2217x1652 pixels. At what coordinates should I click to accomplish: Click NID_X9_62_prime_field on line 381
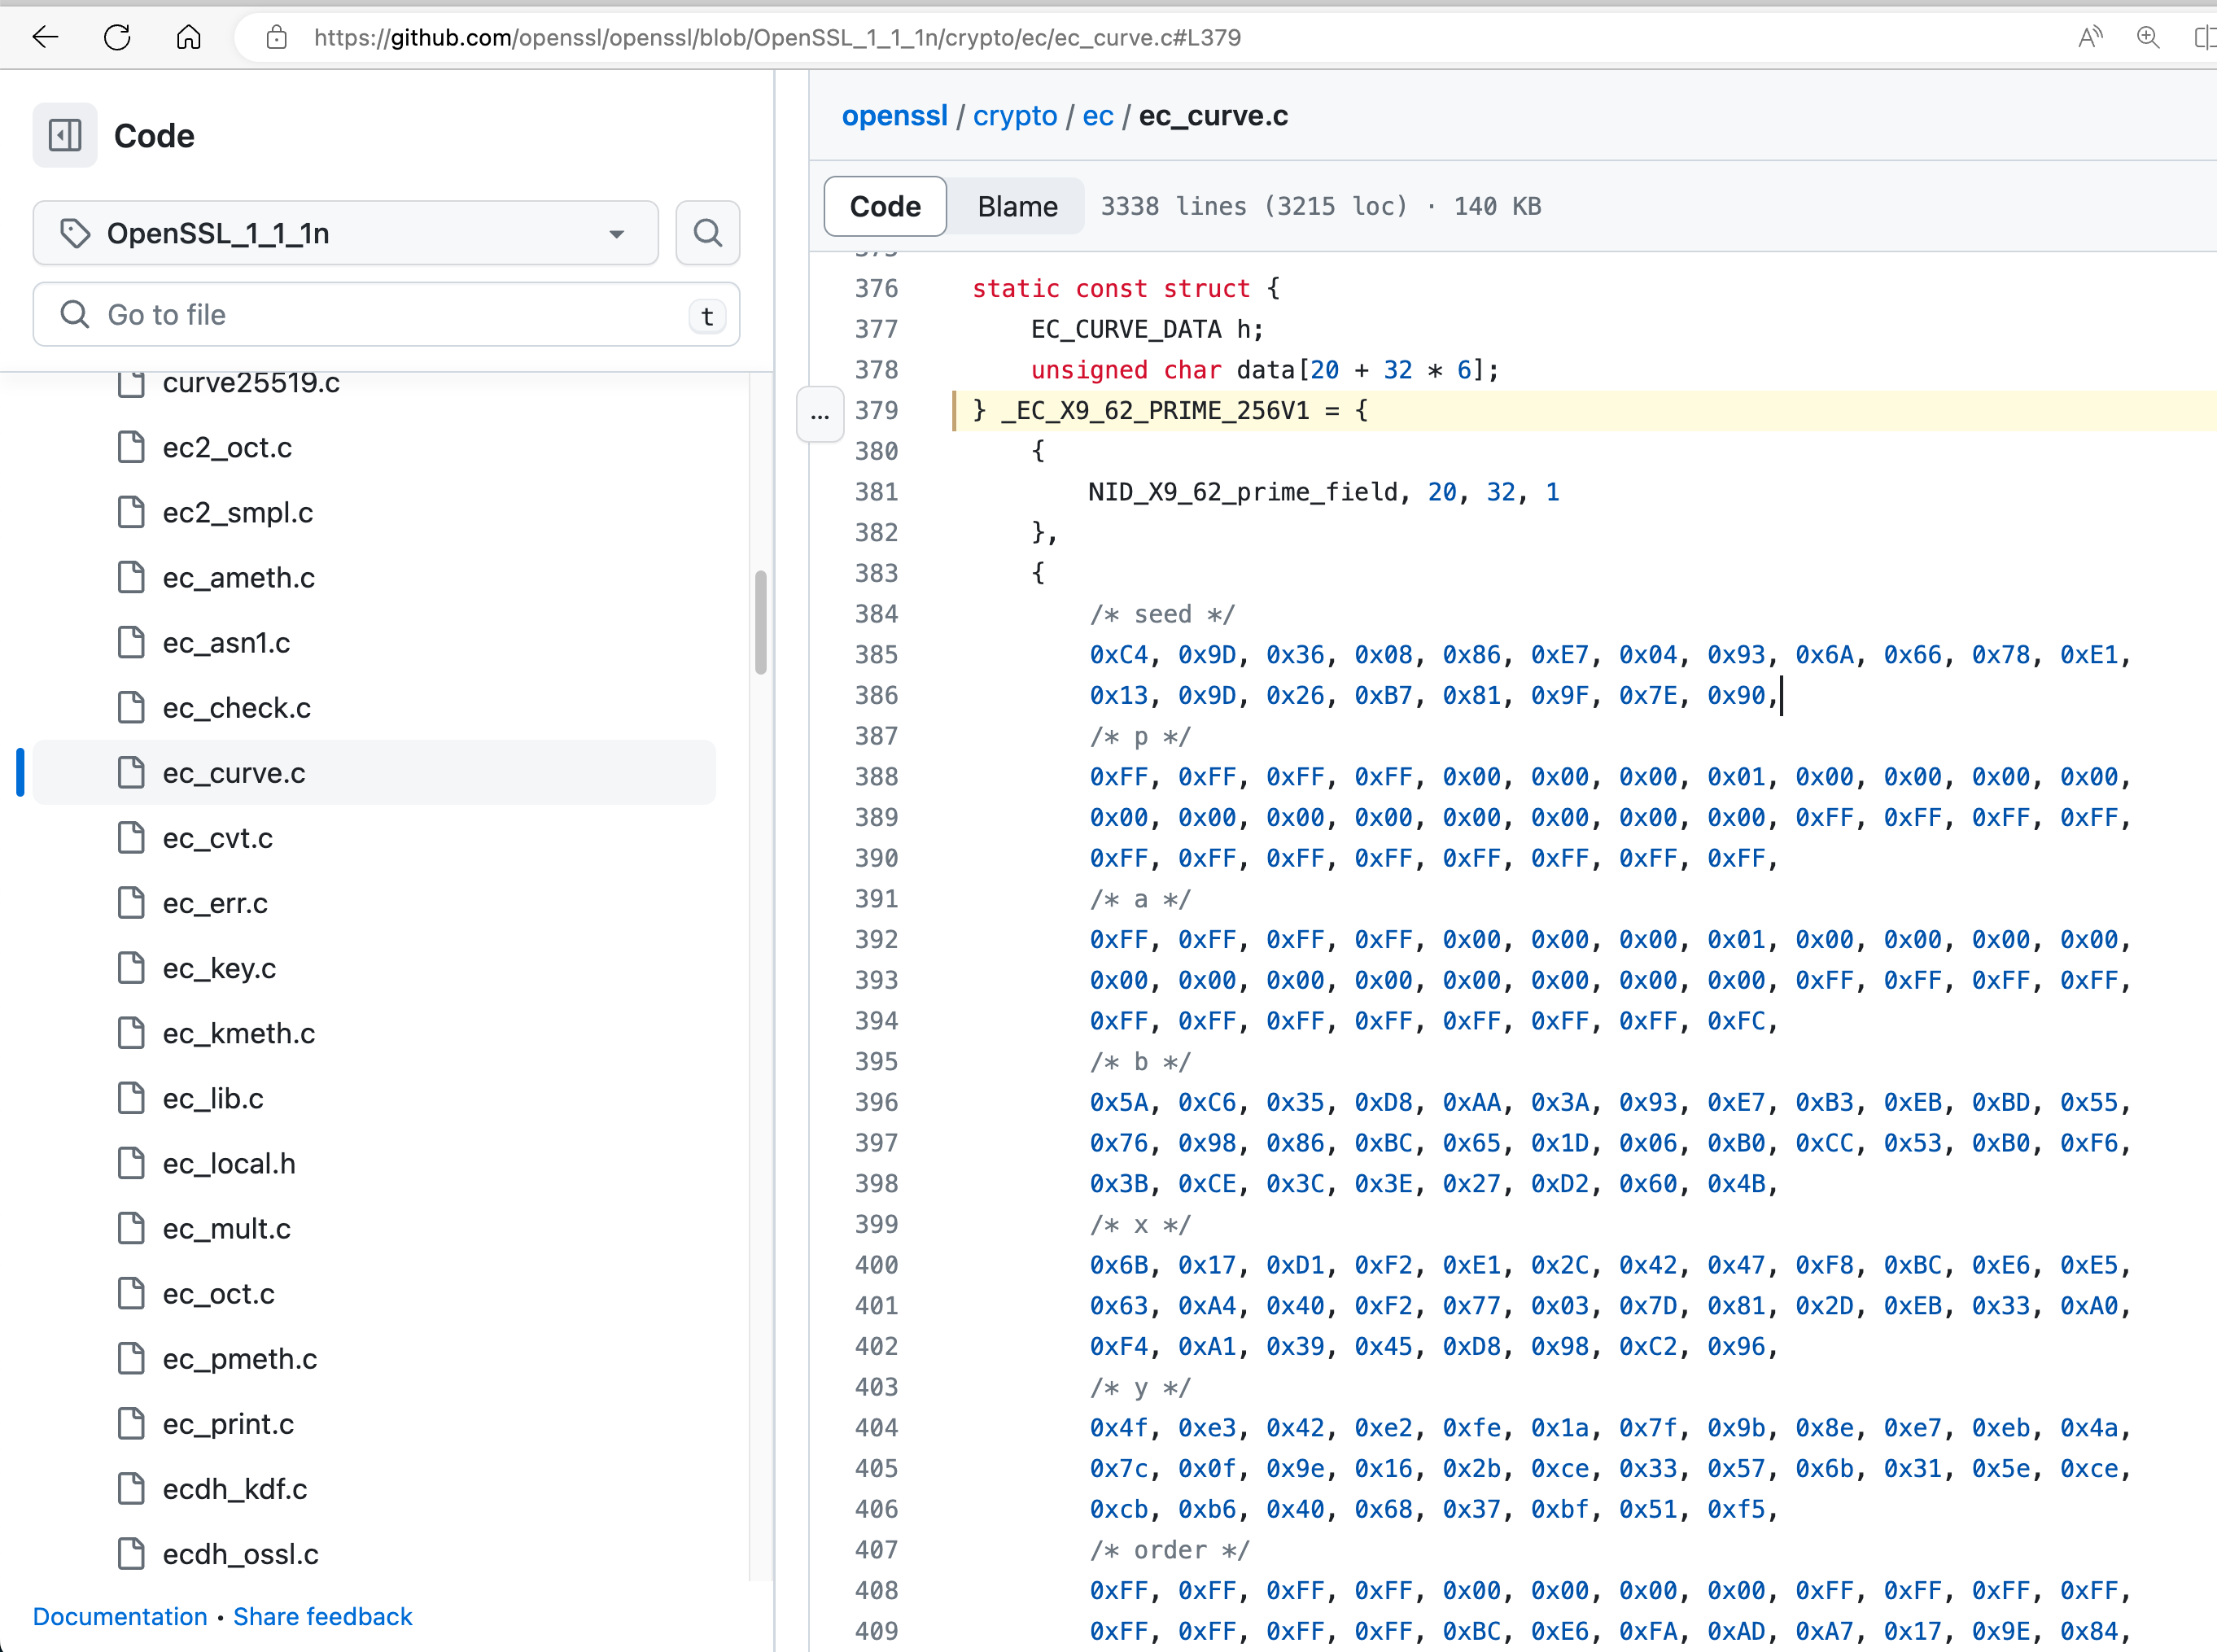1243,492
